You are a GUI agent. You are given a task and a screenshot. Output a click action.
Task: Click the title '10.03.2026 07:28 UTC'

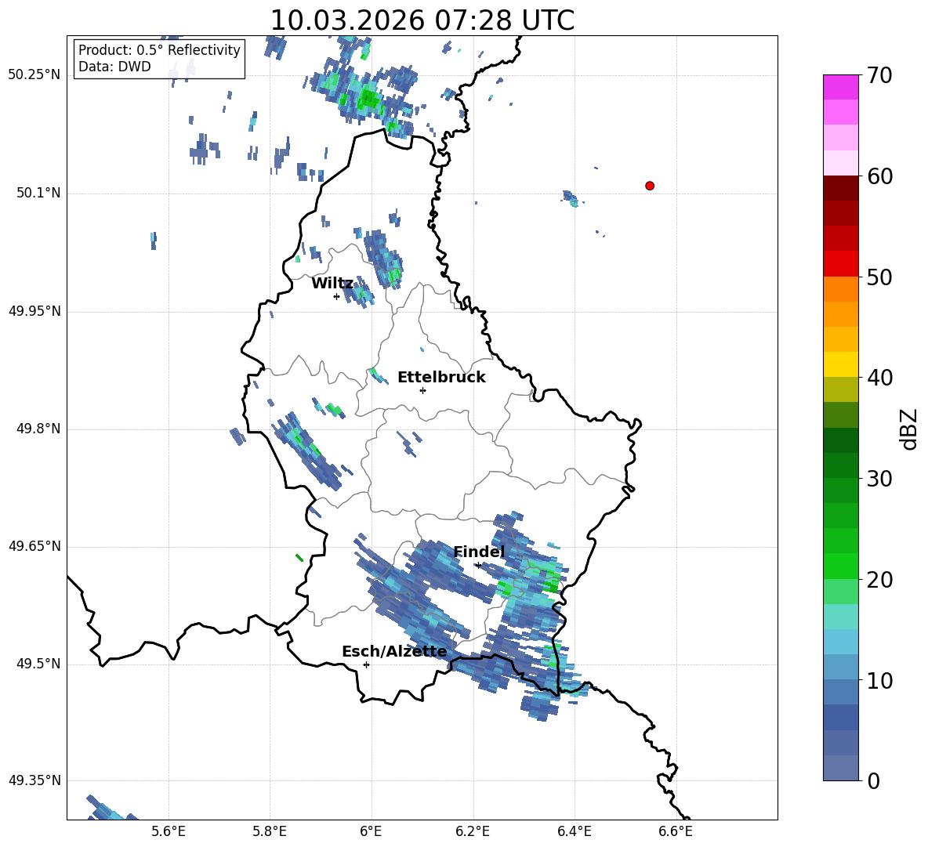pyautogui.click(x=422, y=20)
